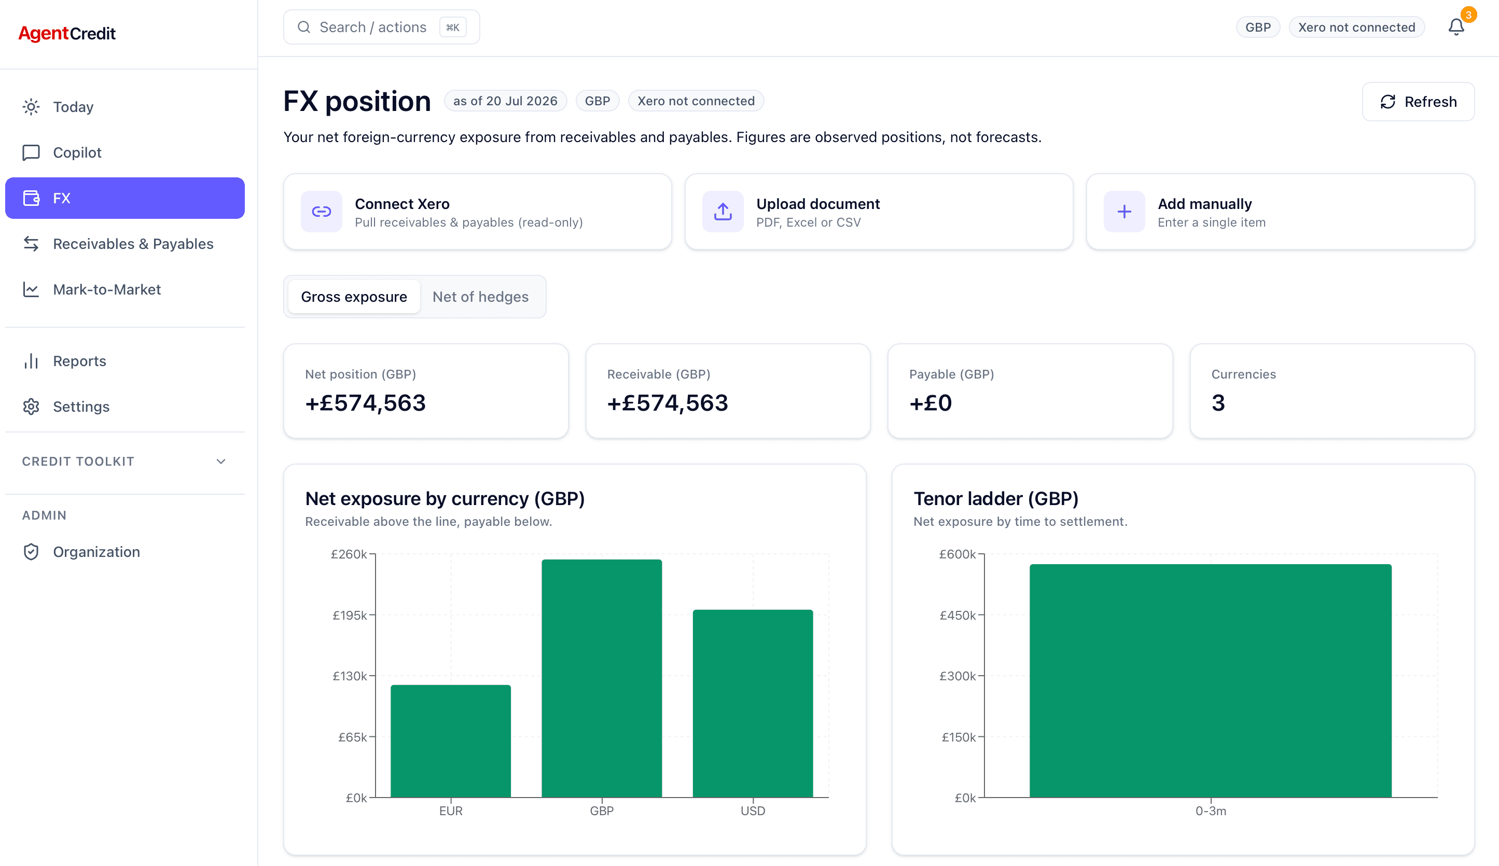The height and width of the screenshot is (866, 1499).
Task: Click the top-bar Xero not connected pill
Action: [1356, 27]
